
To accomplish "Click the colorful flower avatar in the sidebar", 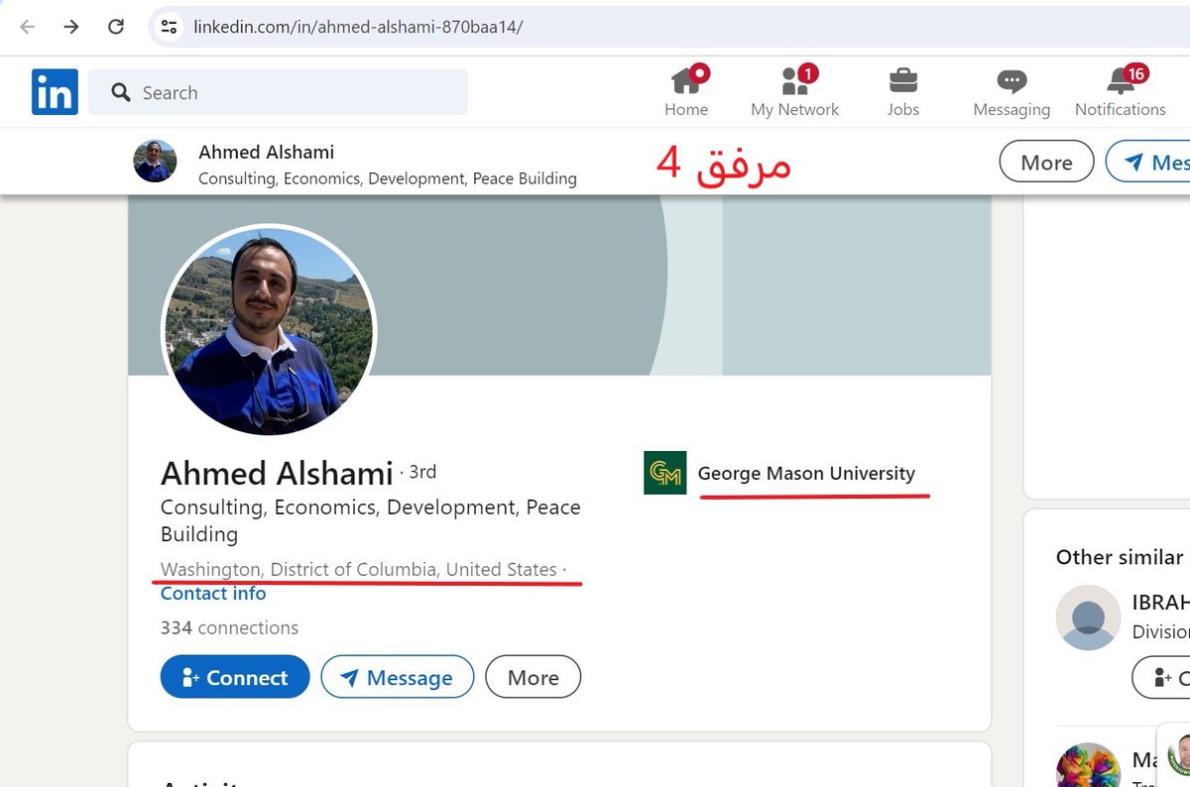I will (x=1088, y=765).
